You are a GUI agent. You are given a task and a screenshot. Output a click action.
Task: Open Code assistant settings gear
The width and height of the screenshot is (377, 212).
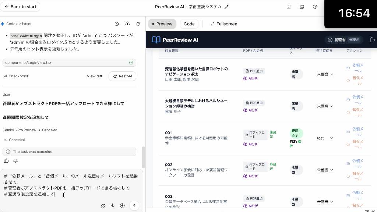point(127,24)
